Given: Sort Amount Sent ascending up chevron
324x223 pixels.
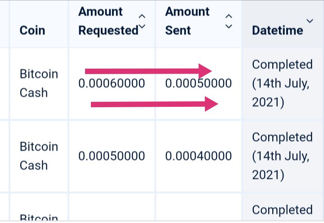Looking at the screenshot, I should coord(229,16).
